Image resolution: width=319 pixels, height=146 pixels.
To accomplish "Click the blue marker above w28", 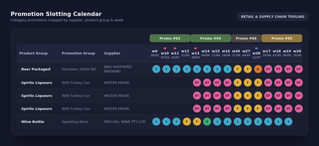I will [x=256, y=48].
